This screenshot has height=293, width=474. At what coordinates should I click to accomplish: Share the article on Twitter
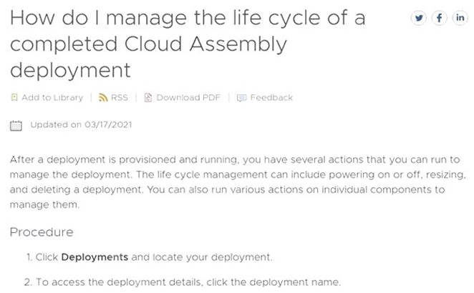418,19
